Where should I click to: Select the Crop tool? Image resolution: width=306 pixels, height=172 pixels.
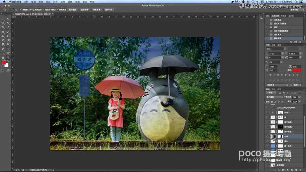point(3,27)
